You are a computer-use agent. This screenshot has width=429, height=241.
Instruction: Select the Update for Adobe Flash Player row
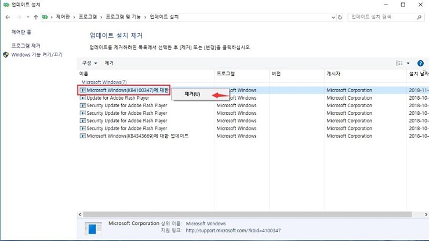click(254, 98)
